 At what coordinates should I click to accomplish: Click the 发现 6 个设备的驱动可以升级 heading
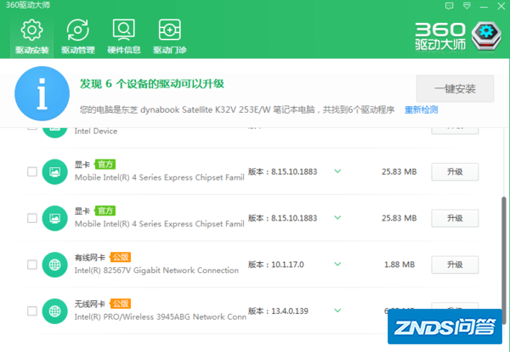click(x=152, y=84)
